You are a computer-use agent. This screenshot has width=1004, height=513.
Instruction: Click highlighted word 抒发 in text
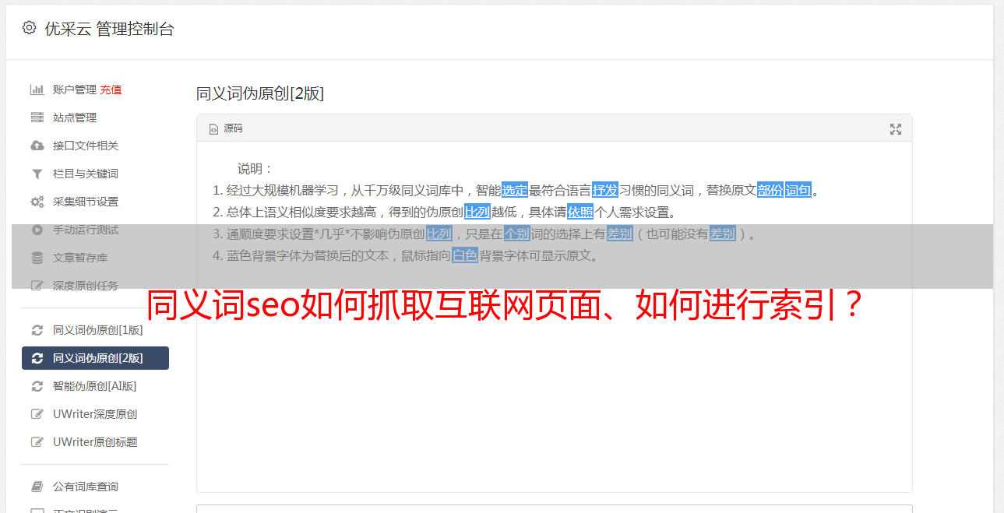pos(605,190)
